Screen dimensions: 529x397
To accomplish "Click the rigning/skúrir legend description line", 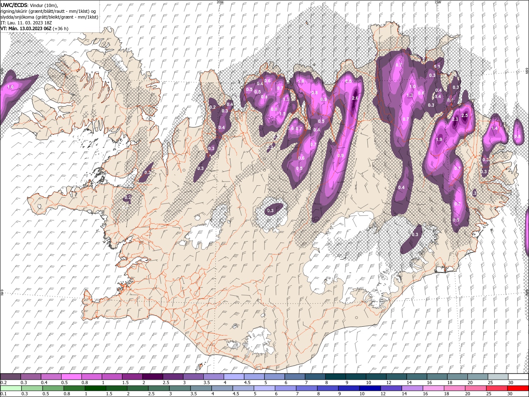I will (x=48, y=11).
